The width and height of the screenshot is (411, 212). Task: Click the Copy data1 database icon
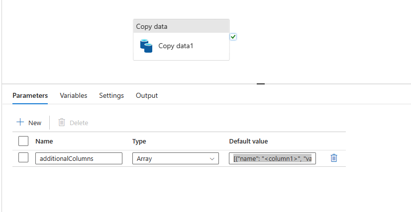click(146, 46)
